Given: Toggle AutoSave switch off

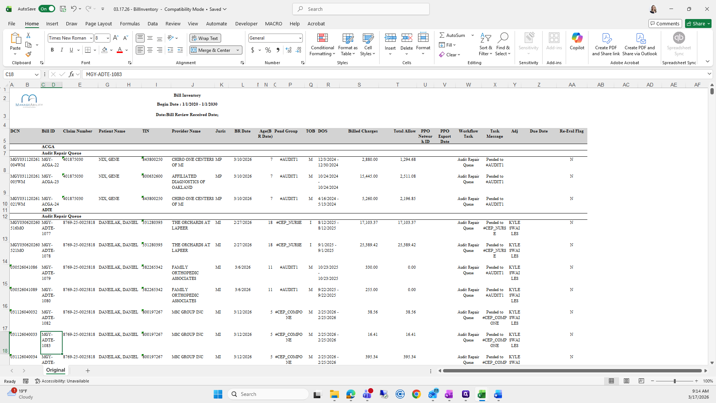Looking at the screenshot, I should (47, 9).
